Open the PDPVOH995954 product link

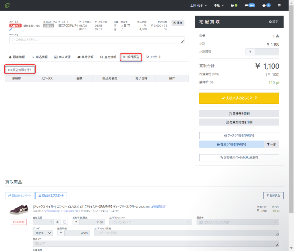pos(52,211)
